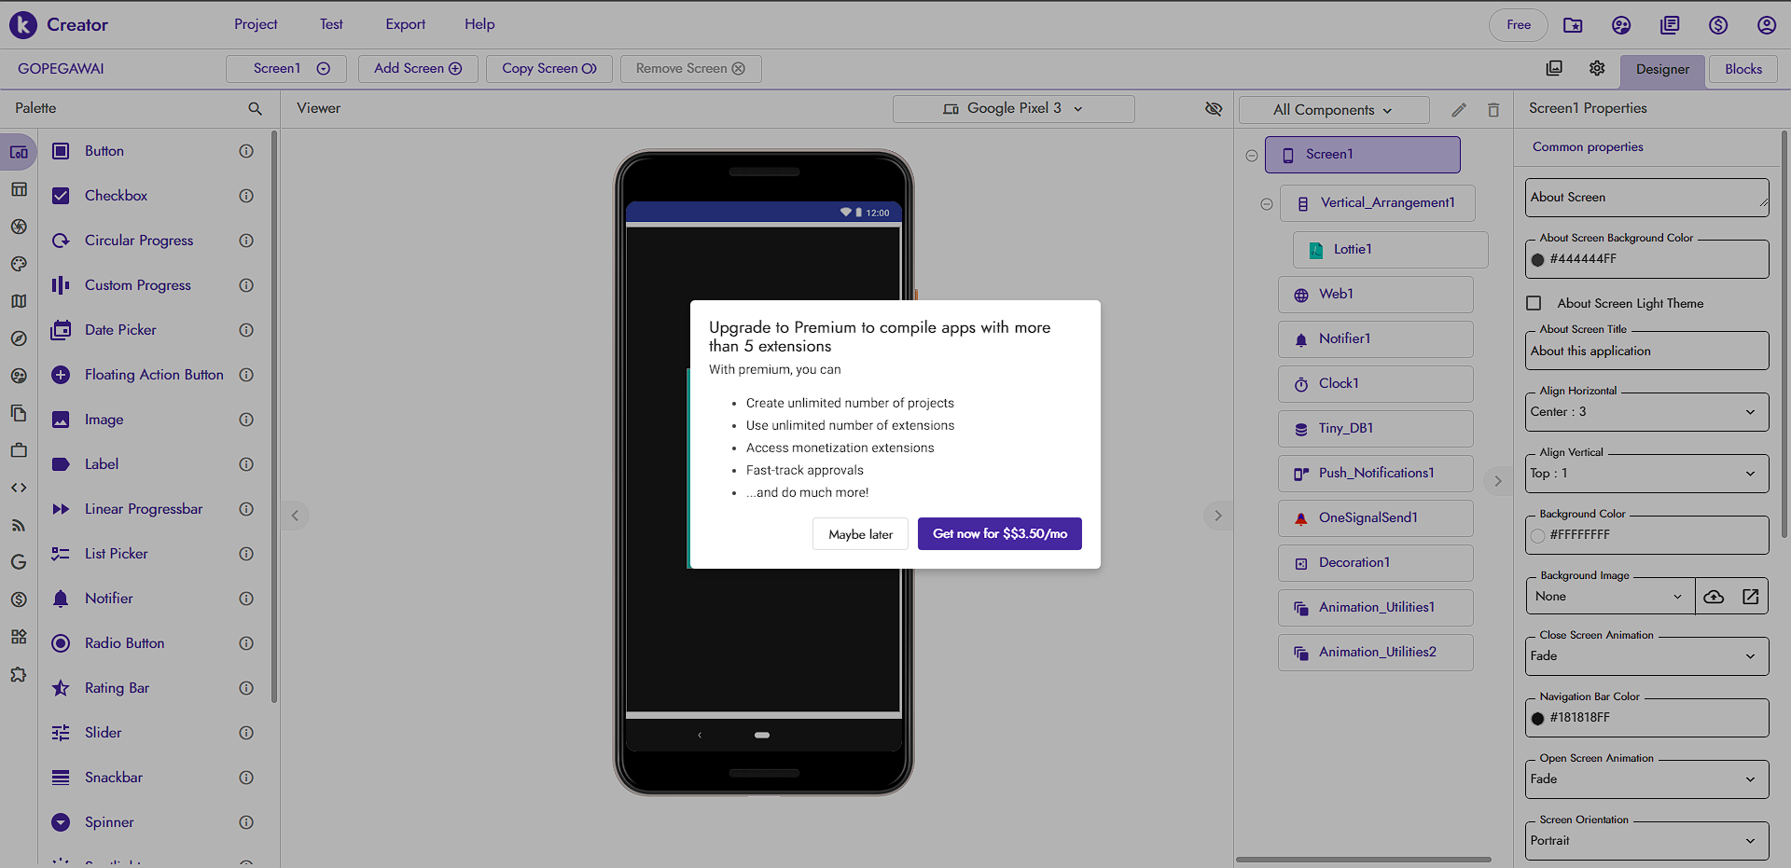Toggle hidden components visibility eye icon

(x=1213, y=109)
